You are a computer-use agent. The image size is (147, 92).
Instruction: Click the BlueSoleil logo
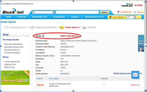coord(13,11)
